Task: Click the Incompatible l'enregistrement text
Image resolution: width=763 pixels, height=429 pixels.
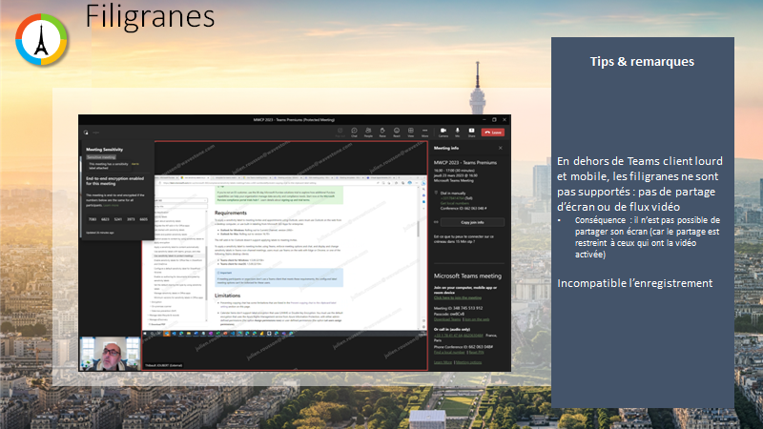Action: click(x=635, y=283)
